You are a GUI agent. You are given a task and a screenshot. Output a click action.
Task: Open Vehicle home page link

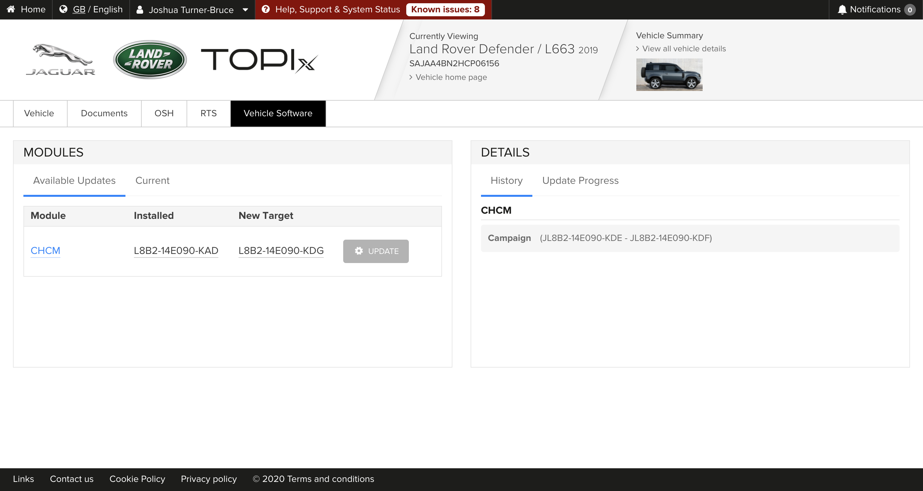click(x=451, y=77)
